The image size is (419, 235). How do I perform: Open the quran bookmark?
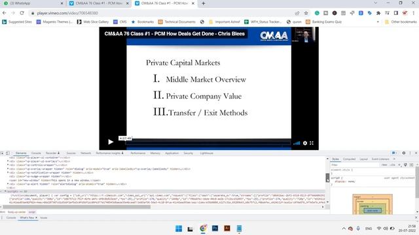tap(294, 22)
